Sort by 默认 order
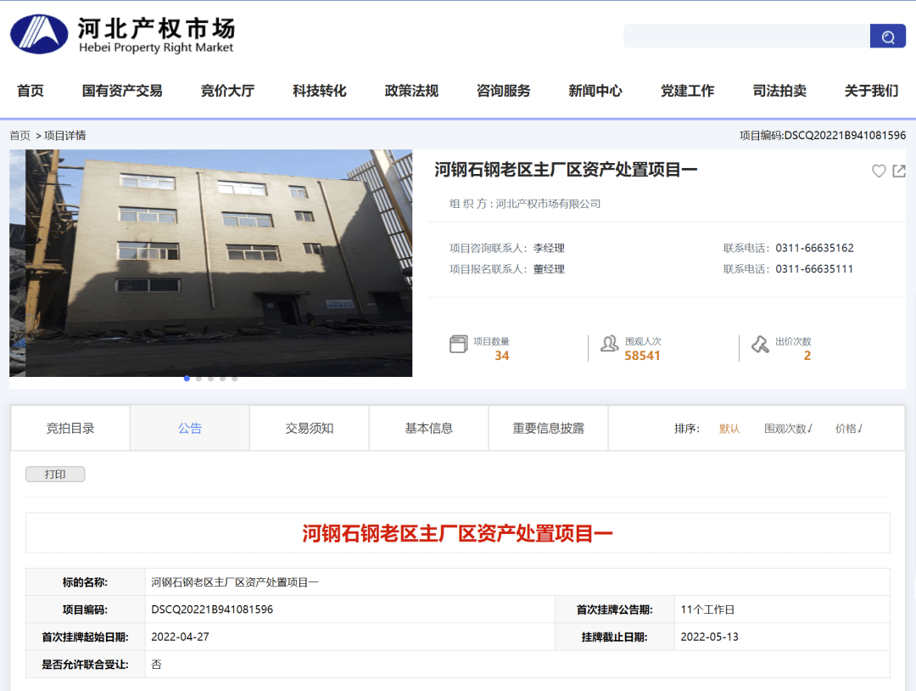 pyautogui.click(x=729, y=429)
